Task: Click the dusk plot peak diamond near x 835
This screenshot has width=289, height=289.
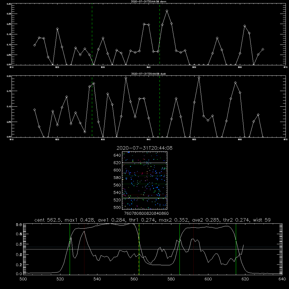Action: 126,78
